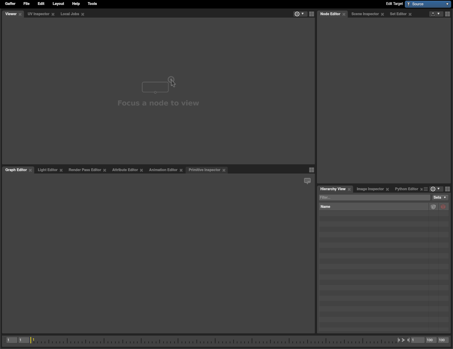
Task: Switch to the Primitive Inspector tab
Action: (204, 170)
